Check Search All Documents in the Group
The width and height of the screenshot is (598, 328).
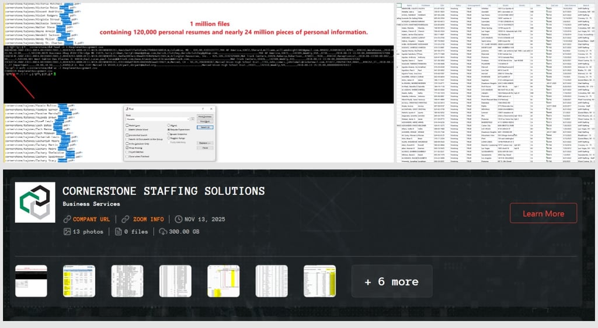coord(127,139)
